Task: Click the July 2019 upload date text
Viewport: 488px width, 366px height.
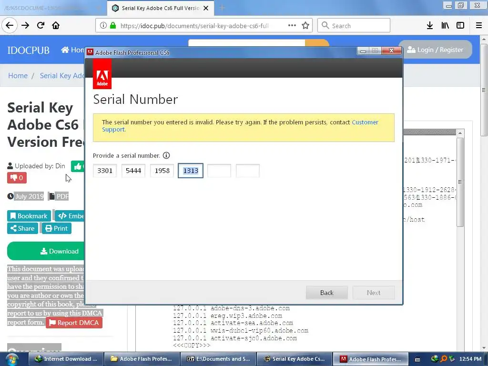Action: (x=29, y=196)
